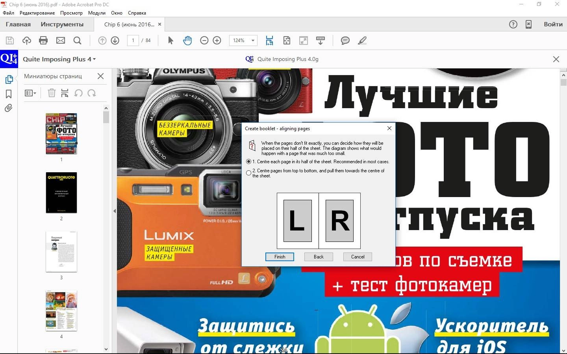Click the Войти sign-in button

[x=553, y=24]
